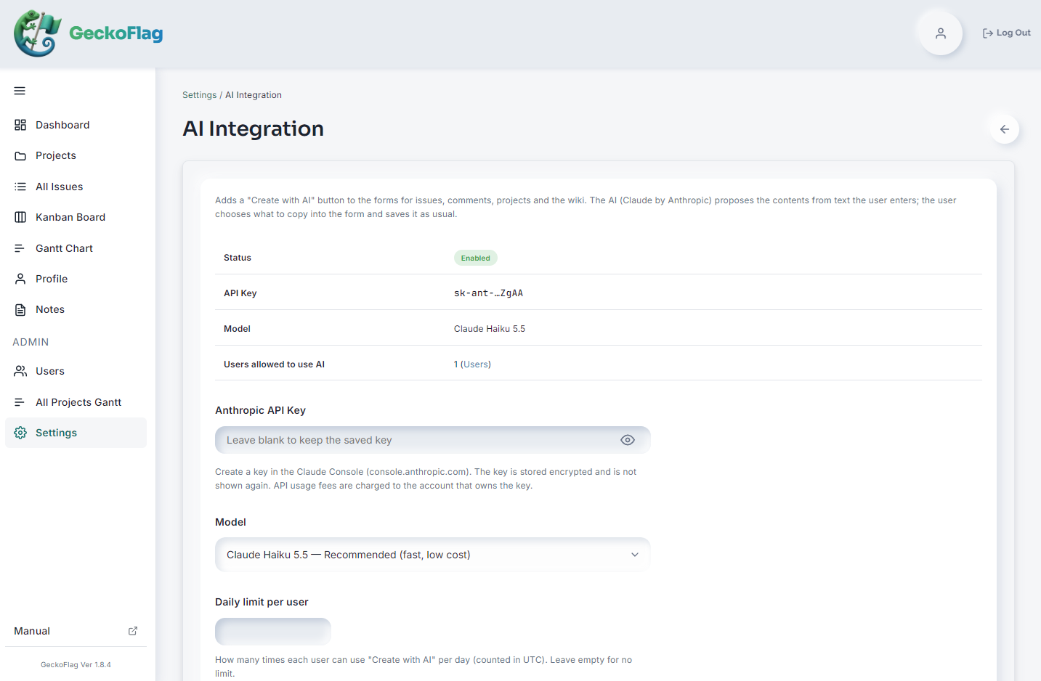This screenshot has width=1041, height=681.
Task: Click the Users people icon
Action: [20, 371]
